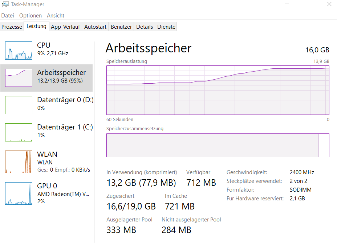Click the Speicherauslastung usage graph

(218, 90)
